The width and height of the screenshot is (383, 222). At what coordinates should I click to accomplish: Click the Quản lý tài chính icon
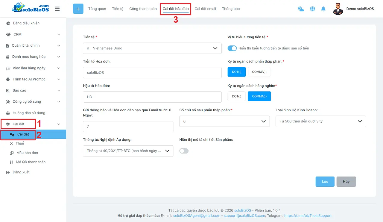[8, 46]
